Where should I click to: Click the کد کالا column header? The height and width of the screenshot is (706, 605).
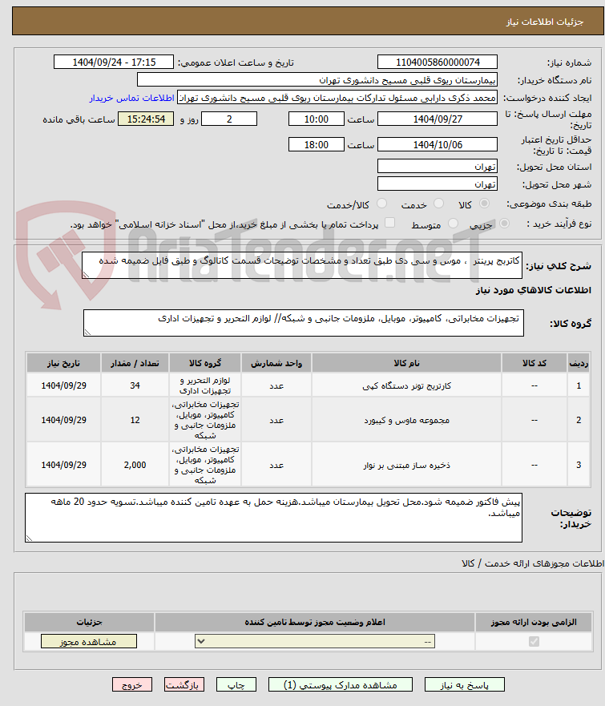tap(534, 363)
